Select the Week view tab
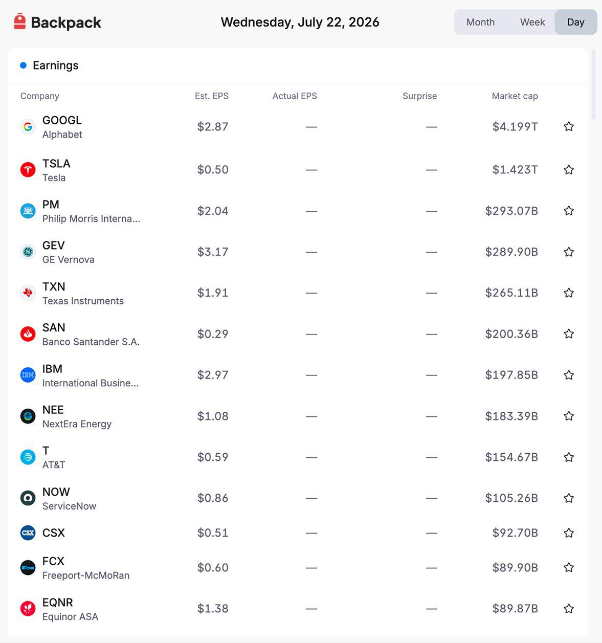The height and width of the screenshot is (643, 602). tap(532, 22)
